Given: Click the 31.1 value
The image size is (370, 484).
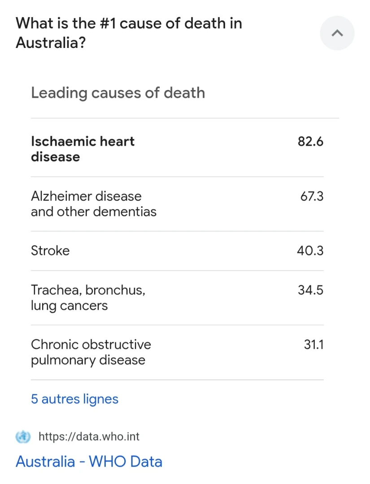Looking at the screenshot, I should (x=314, y=345).
